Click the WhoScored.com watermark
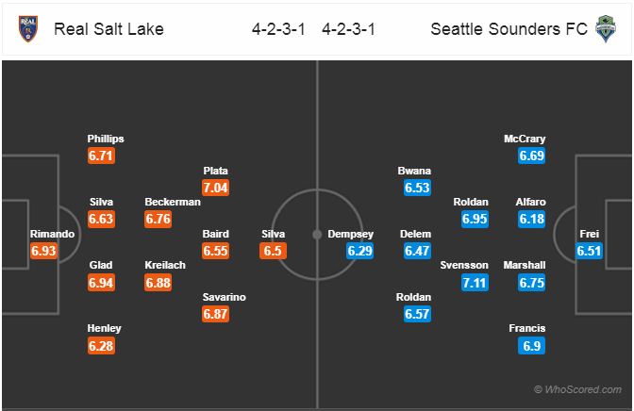Viewport: 634px width, 411px height. coord(577,389)
